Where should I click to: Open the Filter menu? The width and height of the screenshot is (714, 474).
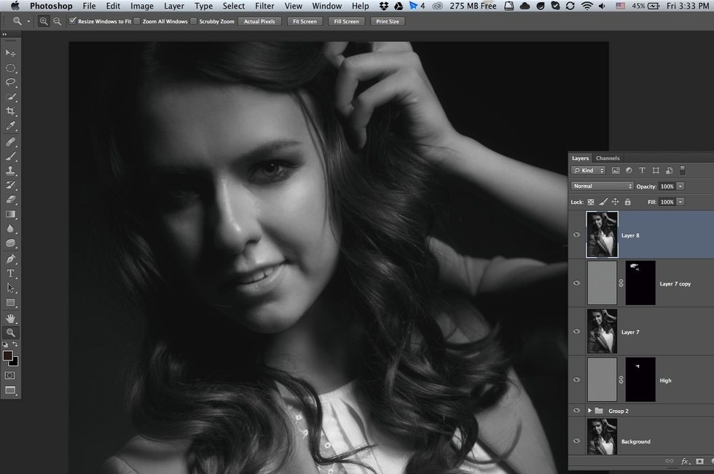click(264, 6)
